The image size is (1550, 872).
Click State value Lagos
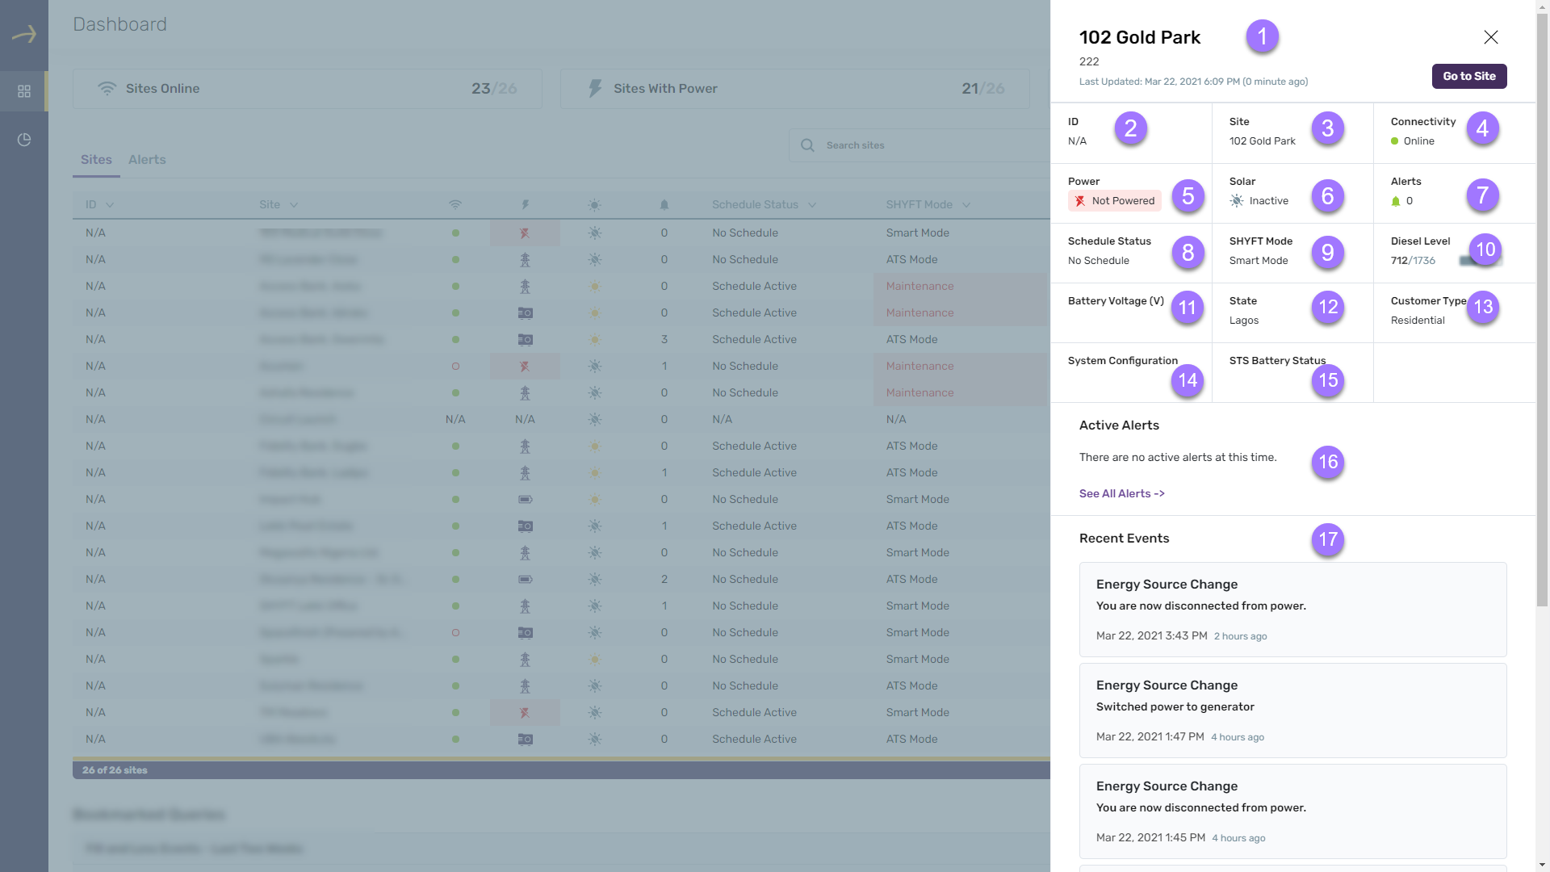click(x=1244, y=321)
